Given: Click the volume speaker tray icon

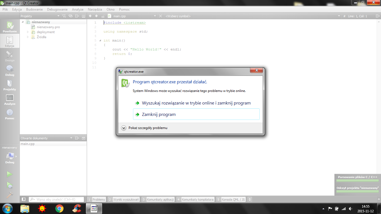Looking at the screenshot, I should (350, 208).
